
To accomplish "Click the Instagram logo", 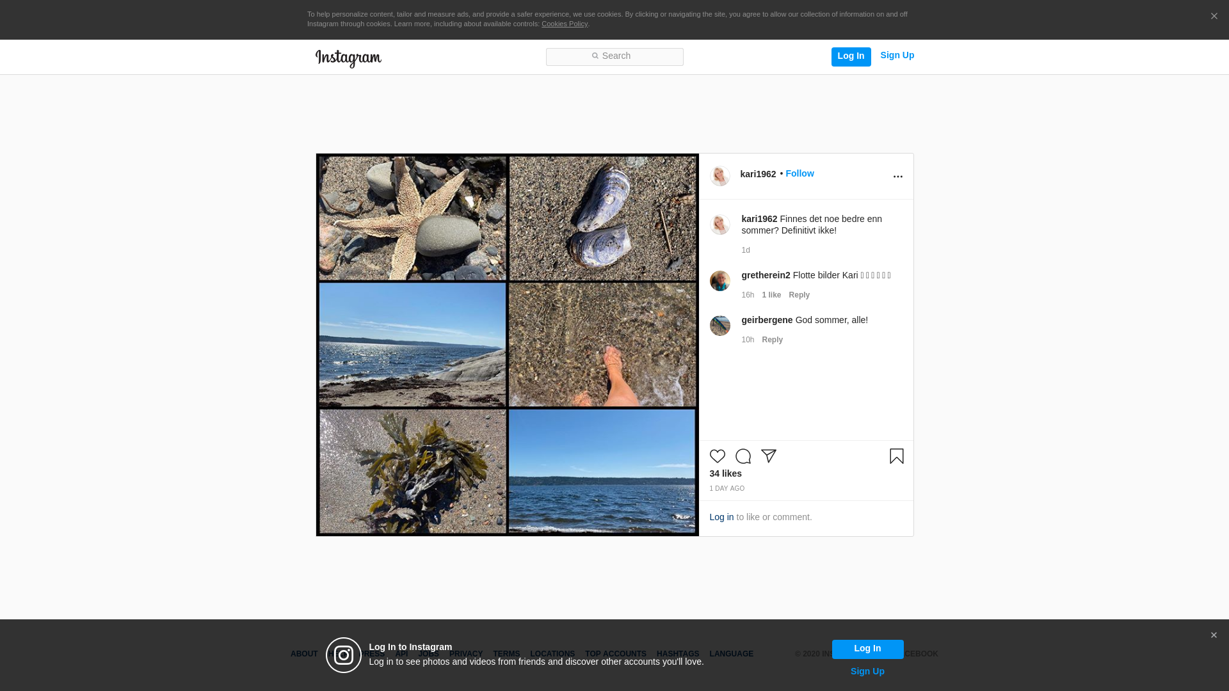I will tap(348, 58).
